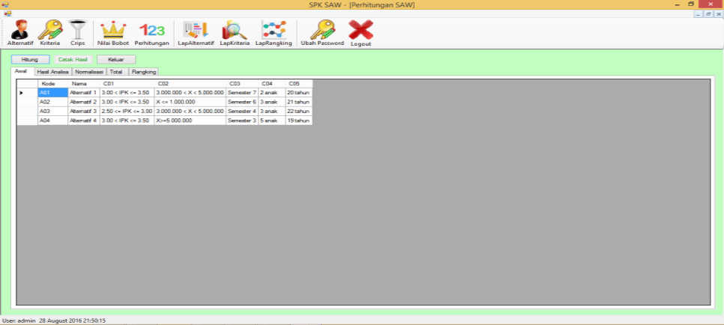Select the A01 code cell
The width and height of the screenshot is (724, 325).
(52, 92)
